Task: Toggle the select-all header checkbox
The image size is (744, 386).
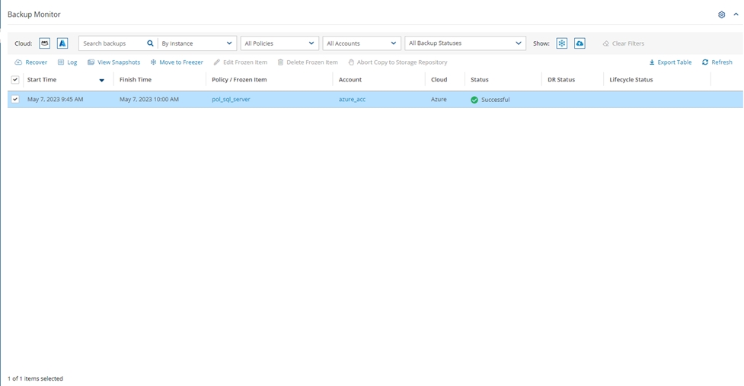Action: [x=15, y=80]
